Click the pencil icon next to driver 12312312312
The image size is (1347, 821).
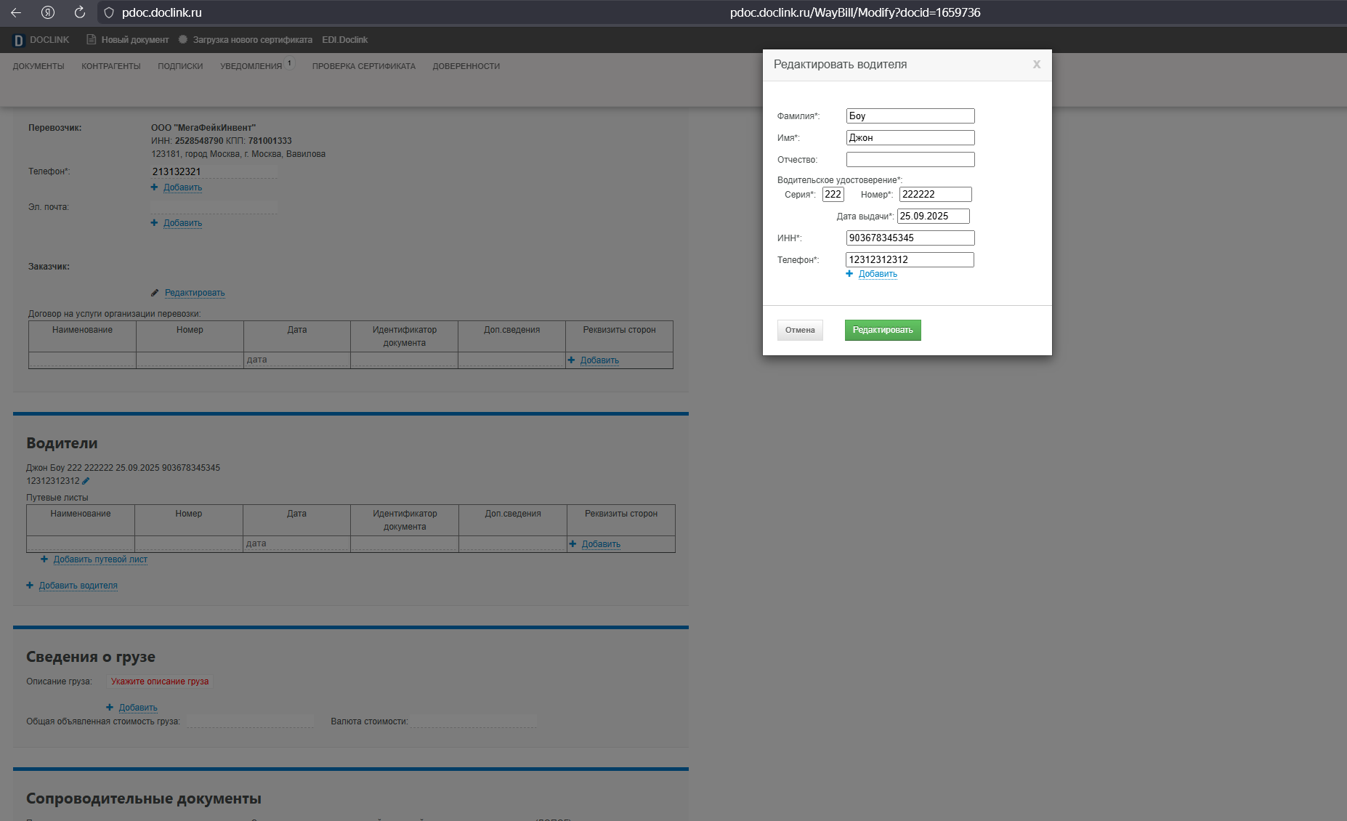(86, 481)
